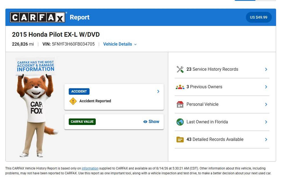
Task: Expand the Vehicle Details dropdown
Action: pyautogui.click(x=120, y=44)
